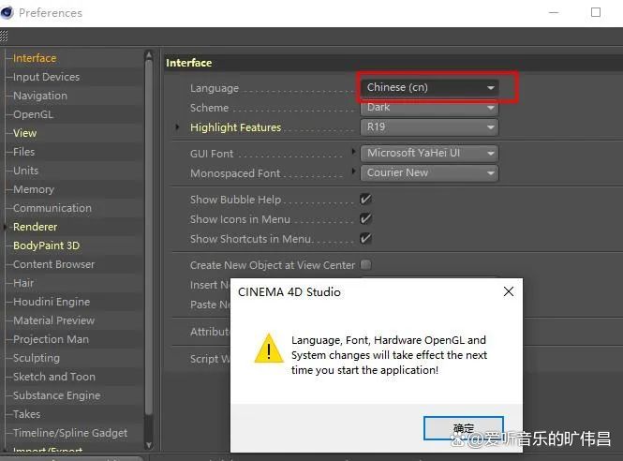Open the GUI Font dropdown Microsoft YaHei UI
Image resolution: width=623 pixels, height=461 pixels.
(x=429, y=153)
